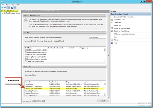Click the Create Task icon
The height and width of the screenshot is (108, 153).
[x=112, y=23]
